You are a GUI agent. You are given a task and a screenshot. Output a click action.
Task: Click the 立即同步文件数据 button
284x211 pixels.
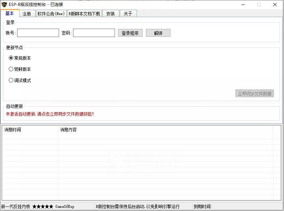(x=254, y=94)
